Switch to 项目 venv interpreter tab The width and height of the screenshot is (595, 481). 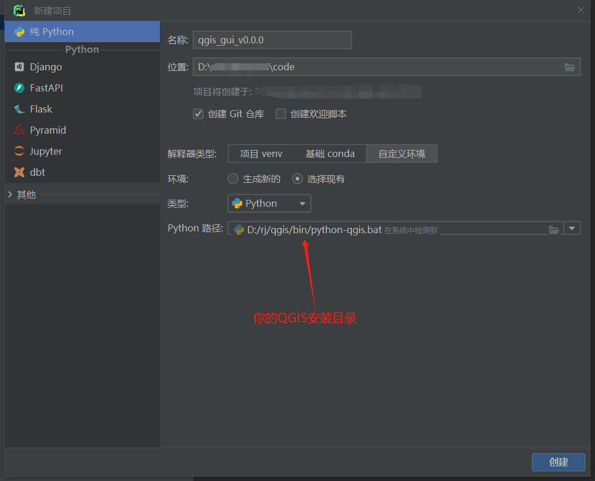point(261,153)
